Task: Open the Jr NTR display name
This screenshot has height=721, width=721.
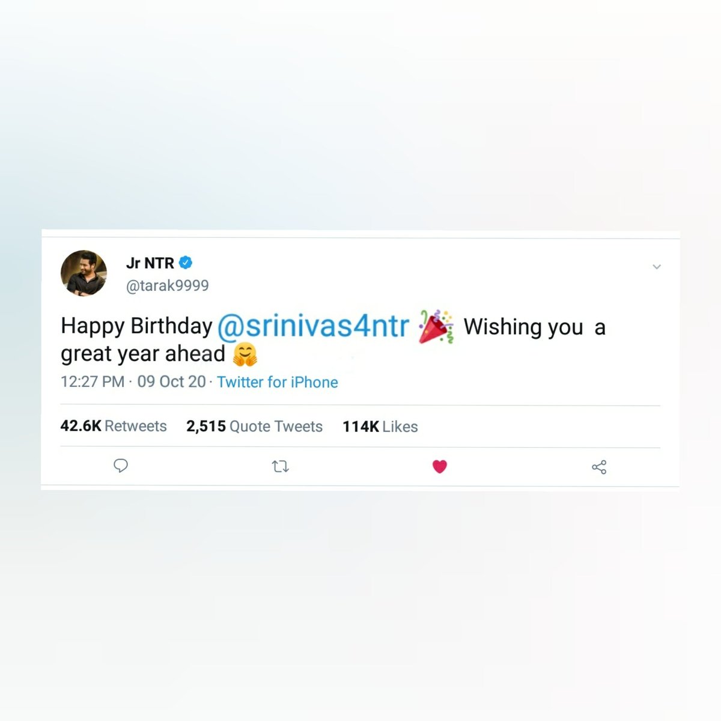Action: point(150,263)
